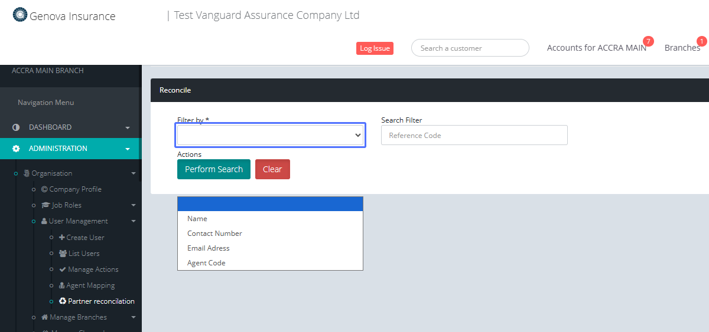Pick Email Adress in the dropdown list
The height and width of the screenshot is (332, 709).
coord(208,248)
